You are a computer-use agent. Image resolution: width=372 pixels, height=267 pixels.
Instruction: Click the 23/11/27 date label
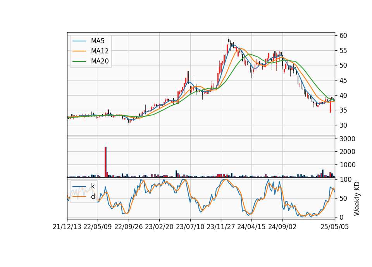(220, 227)
